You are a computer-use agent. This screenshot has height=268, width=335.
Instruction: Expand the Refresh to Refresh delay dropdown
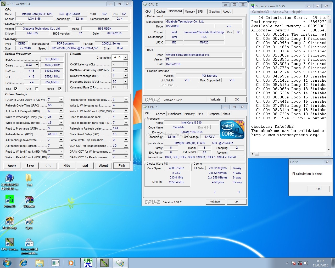point(126,128)
